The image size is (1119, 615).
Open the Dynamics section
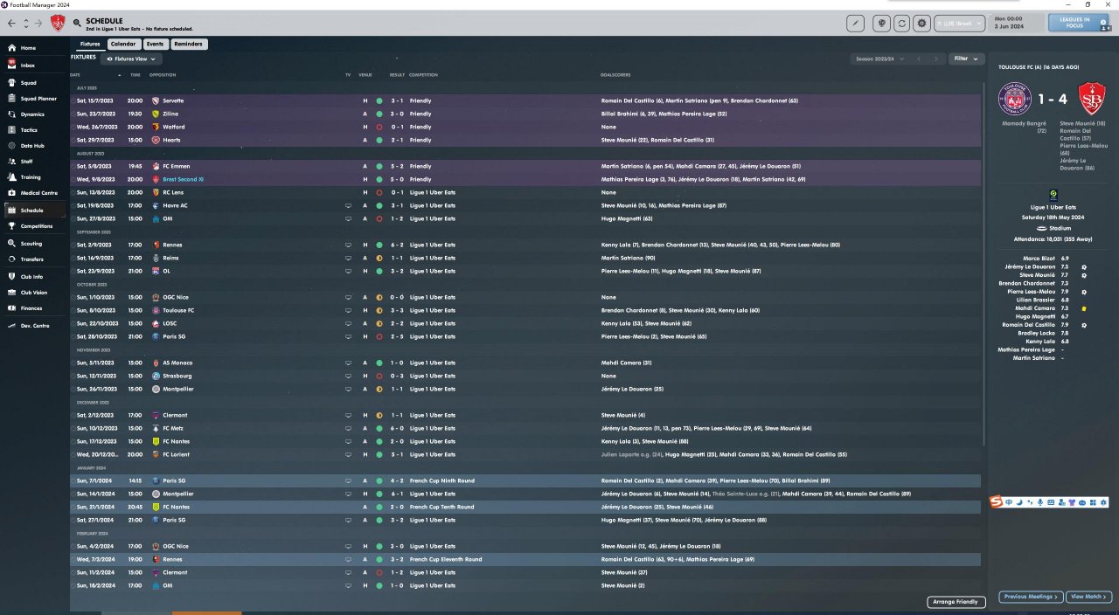coord(32,114)
